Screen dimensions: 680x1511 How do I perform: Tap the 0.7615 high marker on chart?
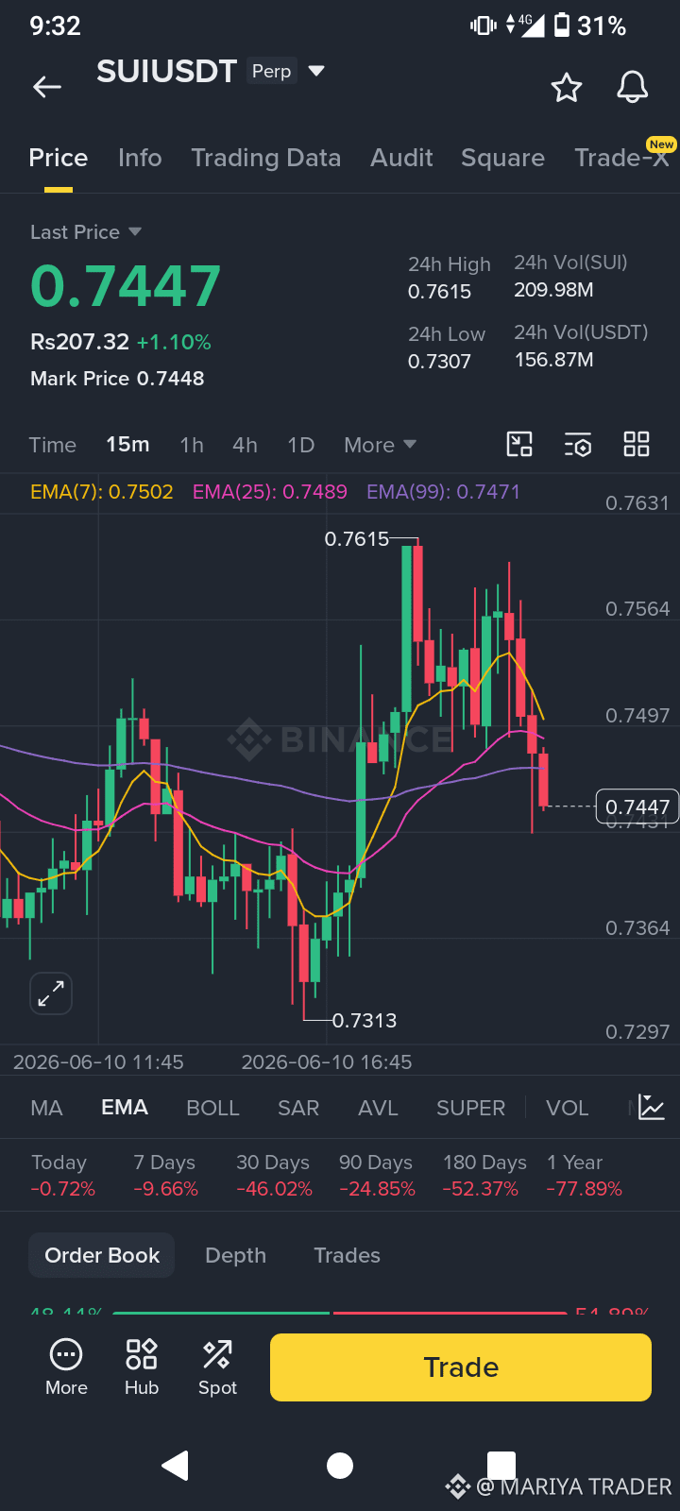(356, 538)
